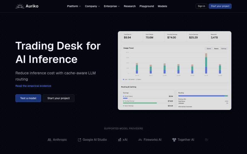Viewport: 247px width, 154px height.
Task: Open Read the empirical evidence link
Action: coord(33,86)
